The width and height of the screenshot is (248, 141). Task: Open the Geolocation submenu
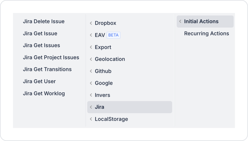[x=130, y=59]
